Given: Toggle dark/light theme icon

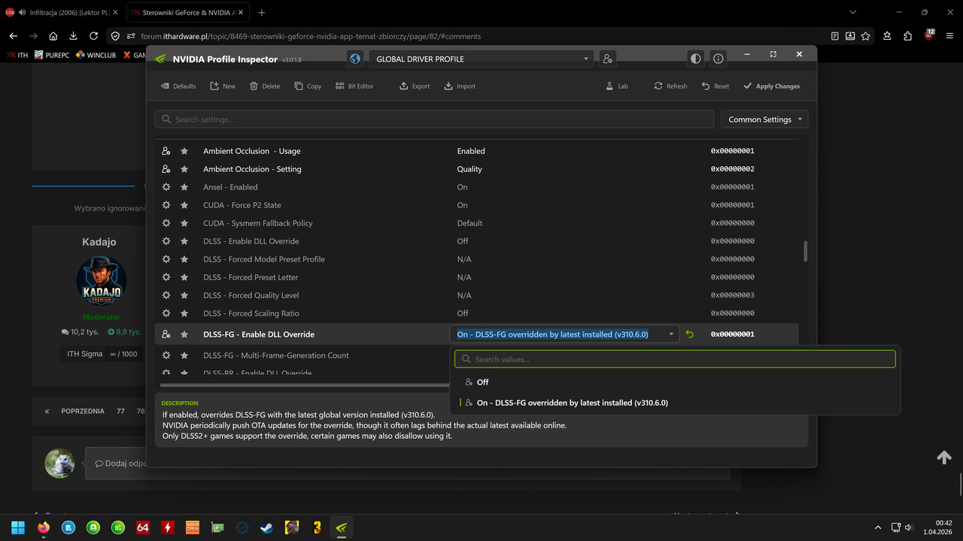Looking at the screenshot, I should click(x=696, y=59).
